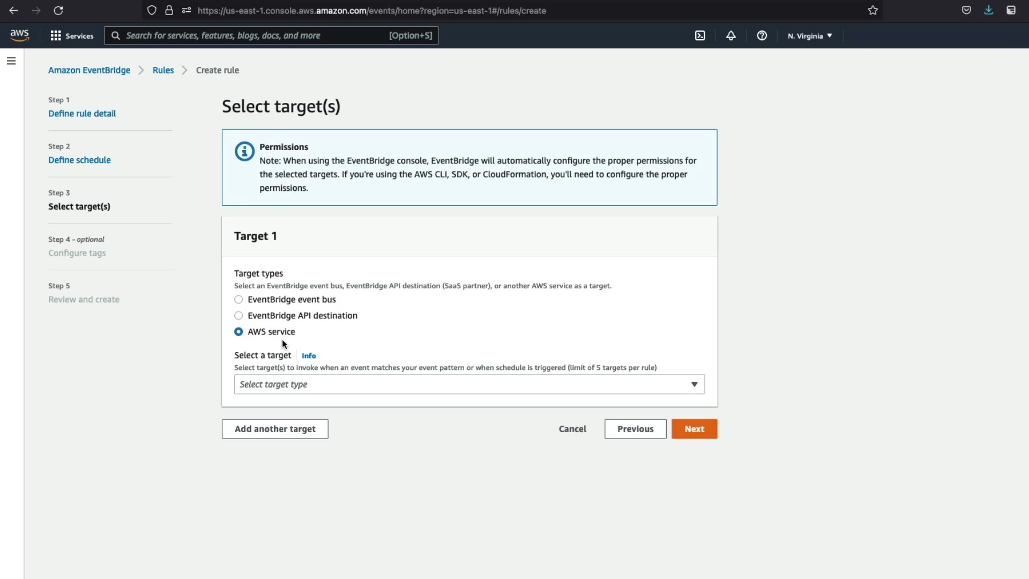Go to the Define schedule step
The width and height of the screenshot is (1029, 579).
pyautogui.click(x=79, y=160)
